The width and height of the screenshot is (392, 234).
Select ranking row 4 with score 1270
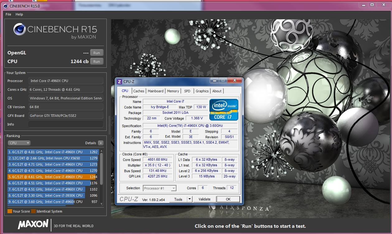53,171
